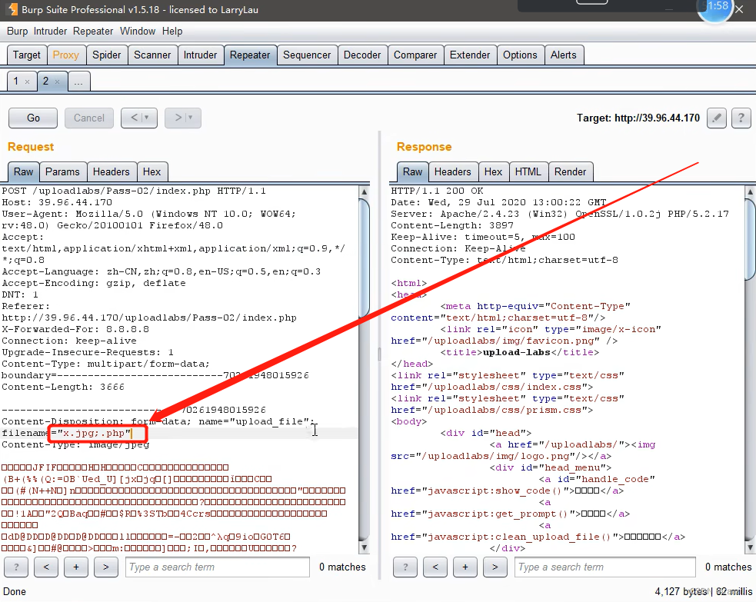This screenshot has width=756, height=602.
Task: Open the Burp menu
Action: tap(18, 32)
